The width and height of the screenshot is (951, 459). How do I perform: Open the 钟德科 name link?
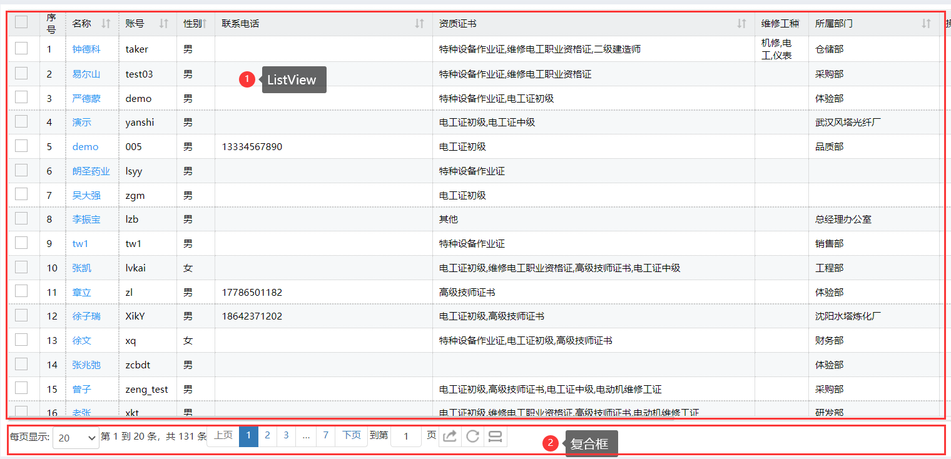86,49
